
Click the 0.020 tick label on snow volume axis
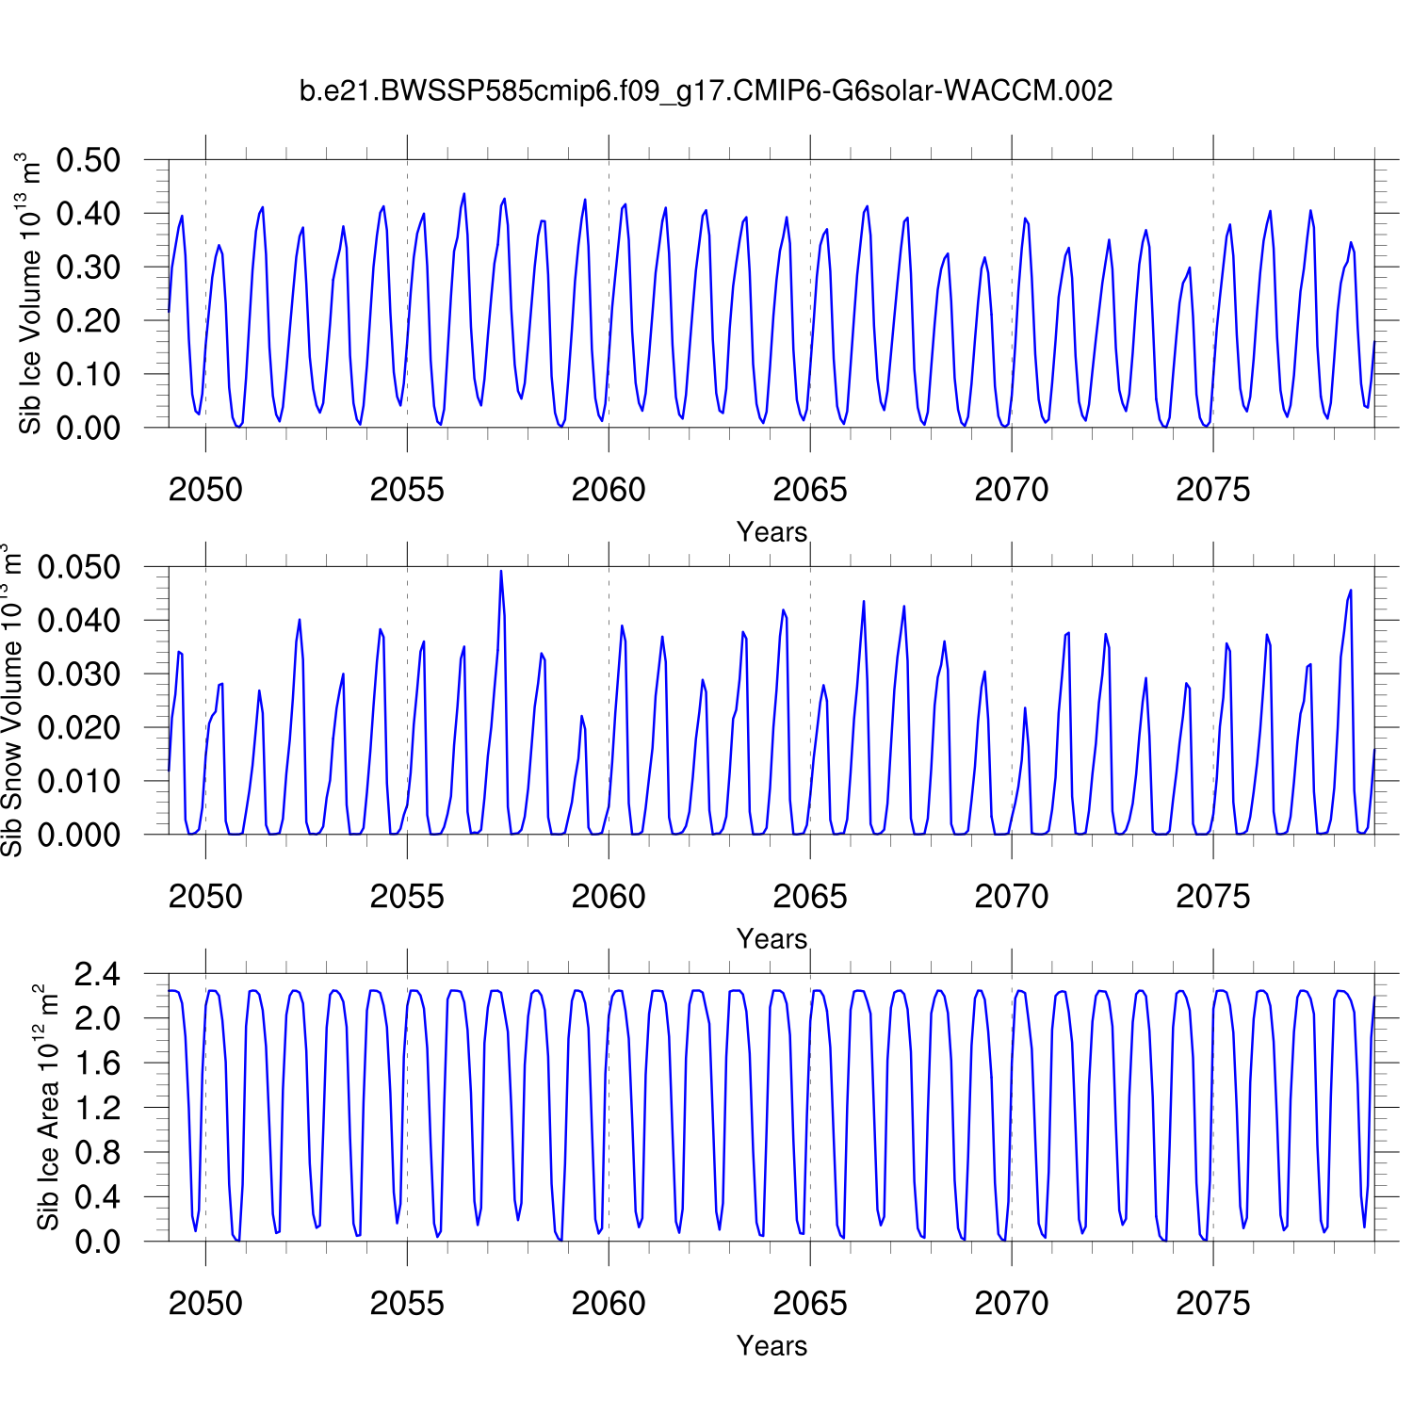[x=79, y=727]
